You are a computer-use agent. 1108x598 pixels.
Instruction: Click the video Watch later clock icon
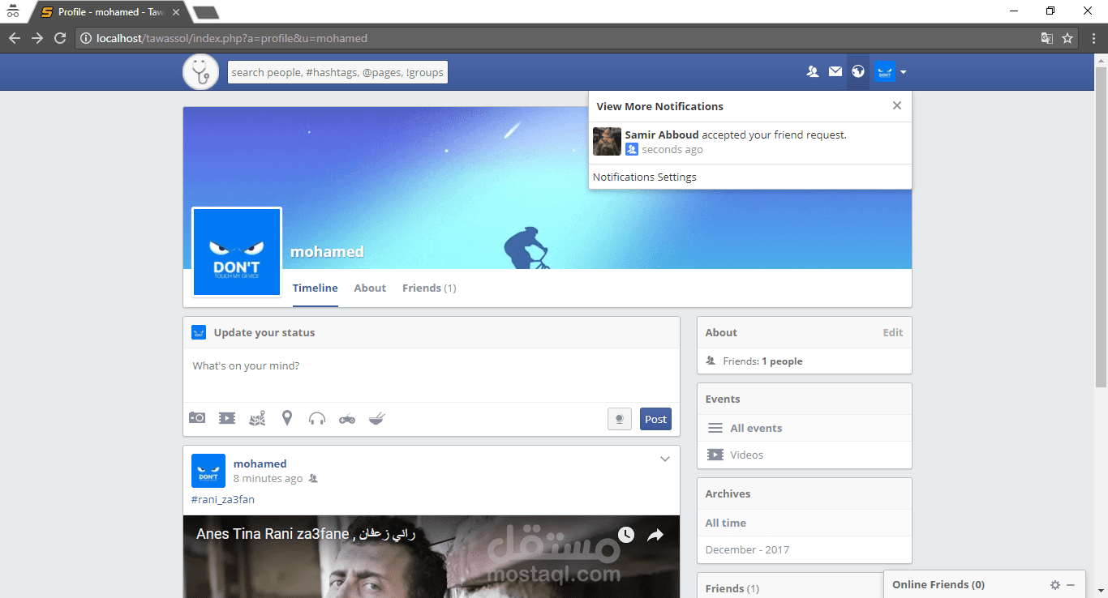pos(626,535)
